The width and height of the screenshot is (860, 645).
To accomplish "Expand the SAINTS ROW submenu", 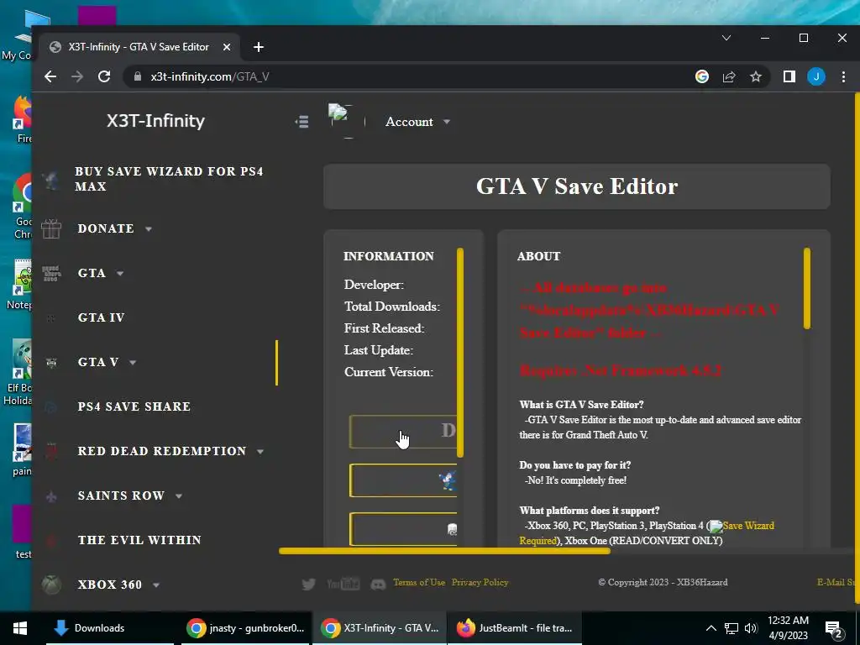I will tap(179, 496).
